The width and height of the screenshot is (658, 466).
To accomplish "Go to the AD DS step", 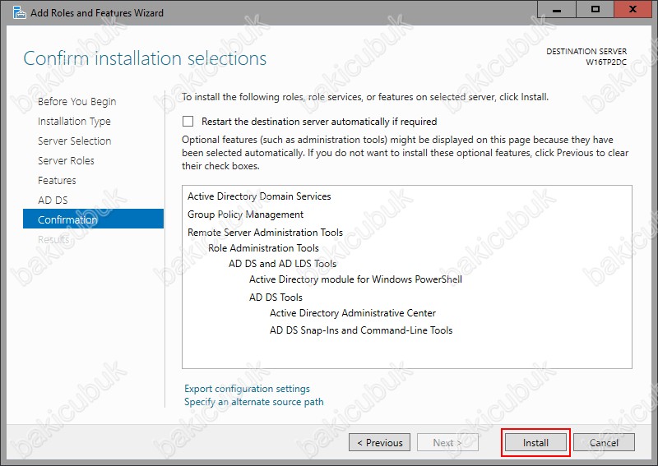I will [53, 200].
